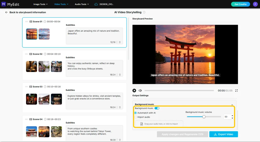Grab the Scene 03 drag handle
Viewport: 260px width, 142px height.
tap(26, 87)
